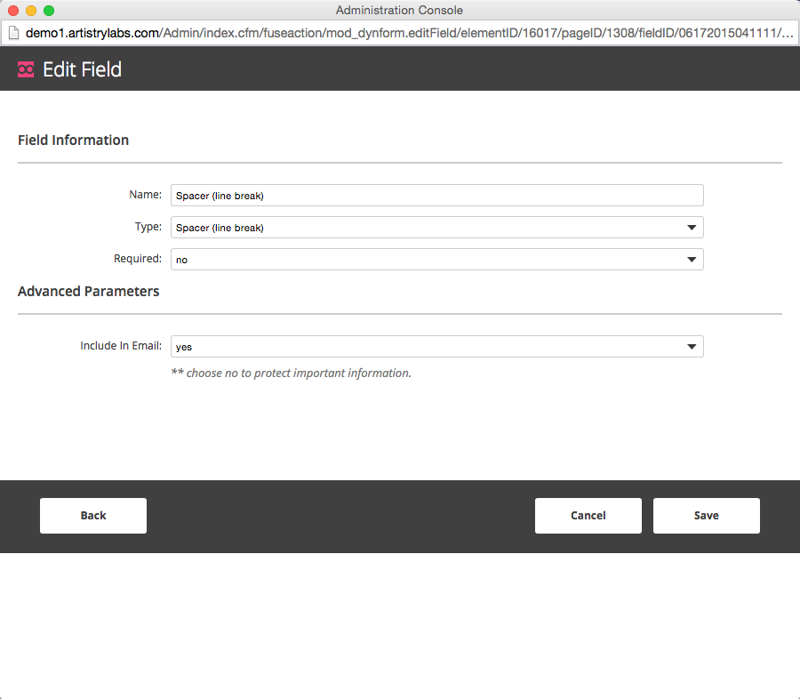This screenshot has height=699, width=800.
Task: Close the window with the red button
Action: coord(13,11)
